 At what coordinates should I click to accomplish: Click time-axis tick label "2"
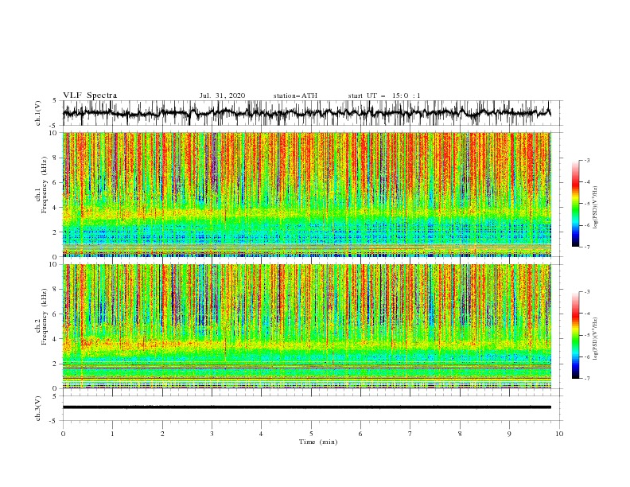click(x=162, y=434)
